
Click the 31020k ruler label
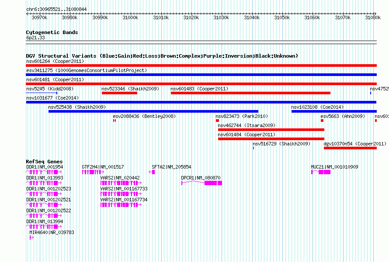click(x=191, y=17)
